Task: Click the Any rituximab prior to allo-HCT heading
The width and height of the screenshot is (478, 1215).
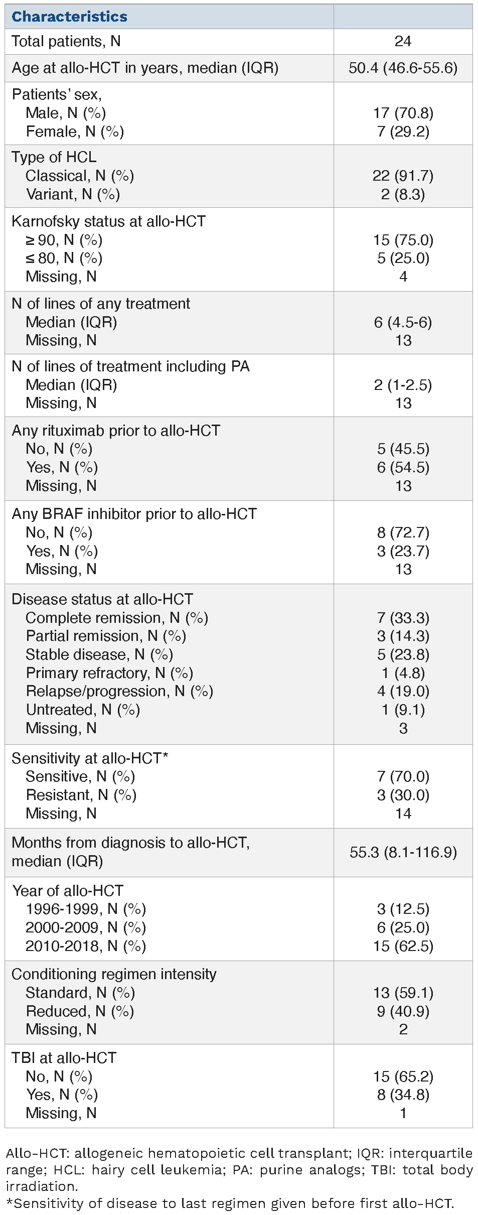Action: pos(116,431)
